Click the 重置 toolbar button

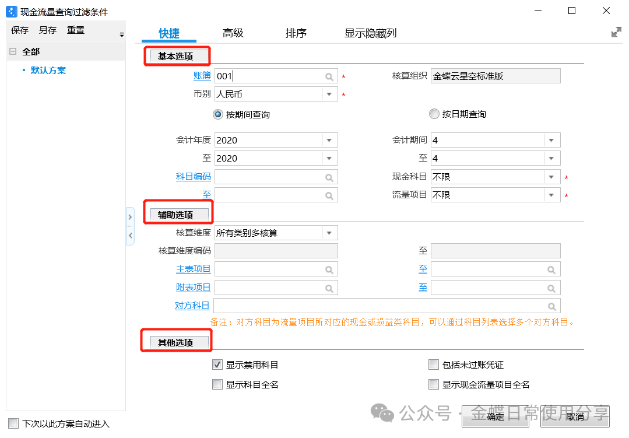coord(76,30)
